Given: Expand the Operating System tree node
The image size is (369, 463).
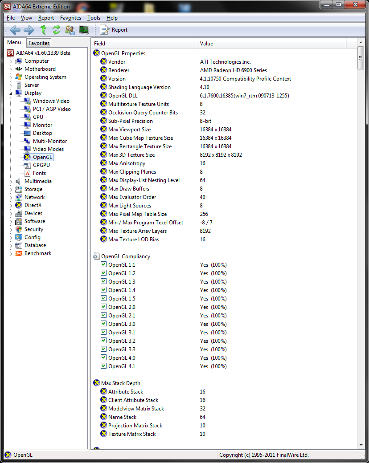Looking at the screenshot, I should (x=11, y=77).
